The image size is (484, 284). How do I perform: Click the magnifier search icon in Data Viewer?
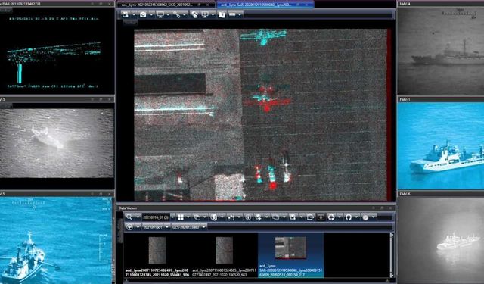129,217
